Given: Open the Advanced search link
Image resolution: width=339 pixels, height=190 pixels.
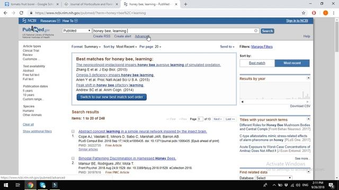Looking at the screenshot, I should coord(142,36).
